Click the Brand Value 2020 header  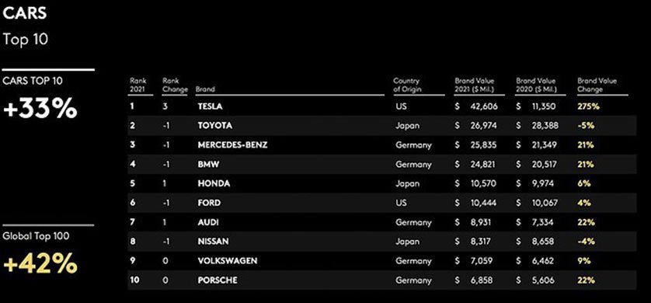coord(536,85)
